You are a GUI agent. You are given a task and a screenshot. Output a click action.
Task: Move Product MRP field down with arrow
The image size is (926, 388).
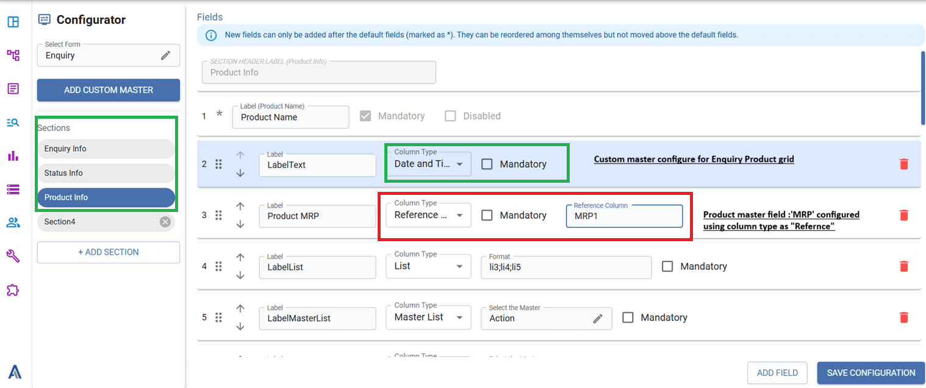click(240, 224)
